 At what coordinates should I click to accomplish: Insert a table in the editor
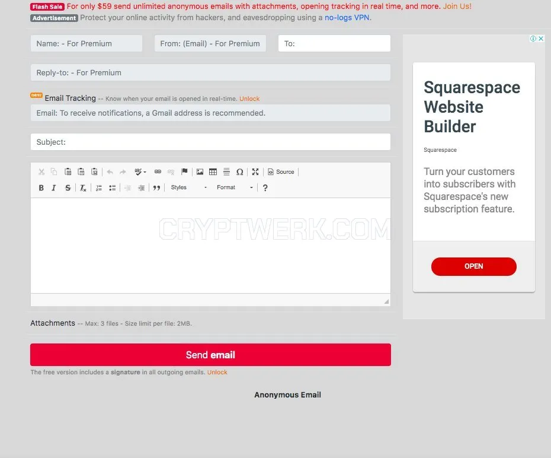point(213,171)
